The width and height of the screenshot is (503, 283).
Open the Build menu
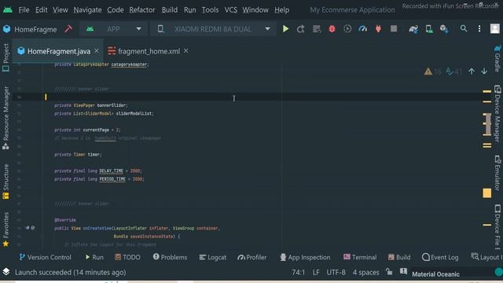[170, 10]
